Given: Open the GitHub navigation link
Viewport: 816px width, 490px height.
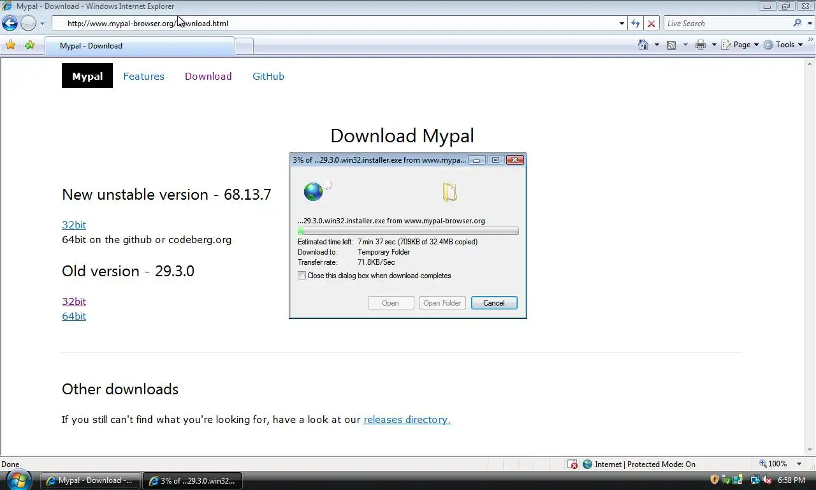Looking at the screenshot, I should coord(268,76).
